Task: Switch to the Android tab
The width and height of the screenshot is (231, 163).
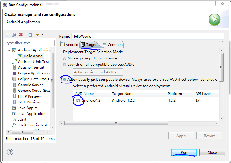Action: tap(69, 45)
